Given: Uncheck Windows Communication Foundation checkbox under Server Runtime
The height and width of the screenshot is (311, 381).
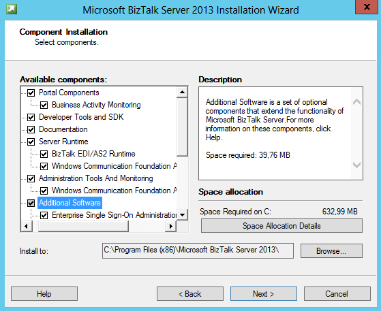Looking at the screenshot, I should point(44,166).
